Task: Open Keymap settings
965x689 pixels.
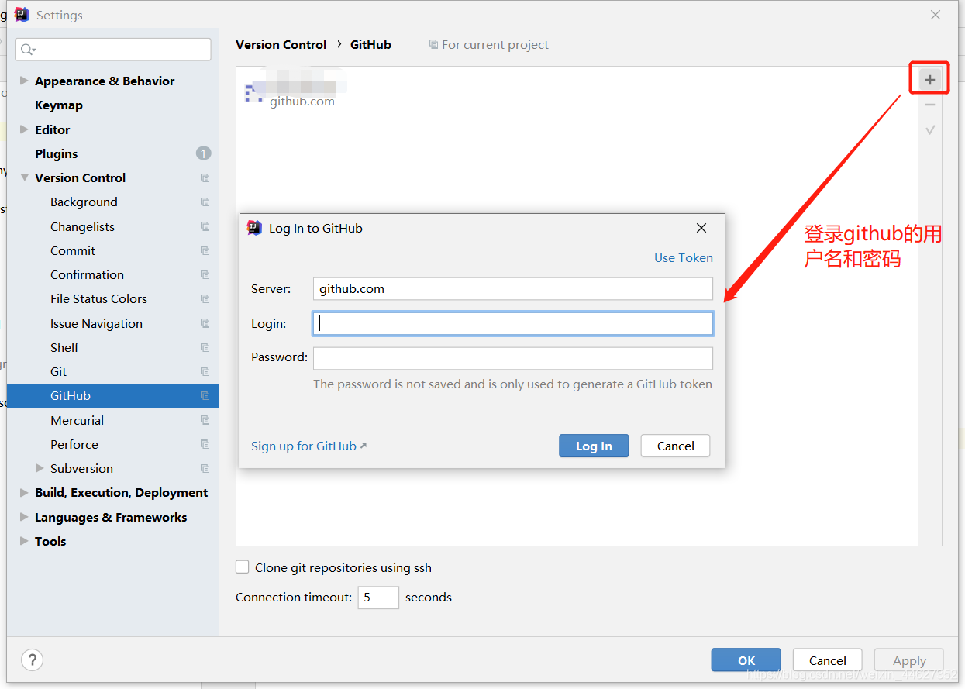Action: [59, 105]
